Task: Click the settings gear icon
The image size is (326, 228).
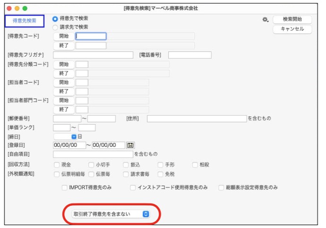Action: pos(265,20)
